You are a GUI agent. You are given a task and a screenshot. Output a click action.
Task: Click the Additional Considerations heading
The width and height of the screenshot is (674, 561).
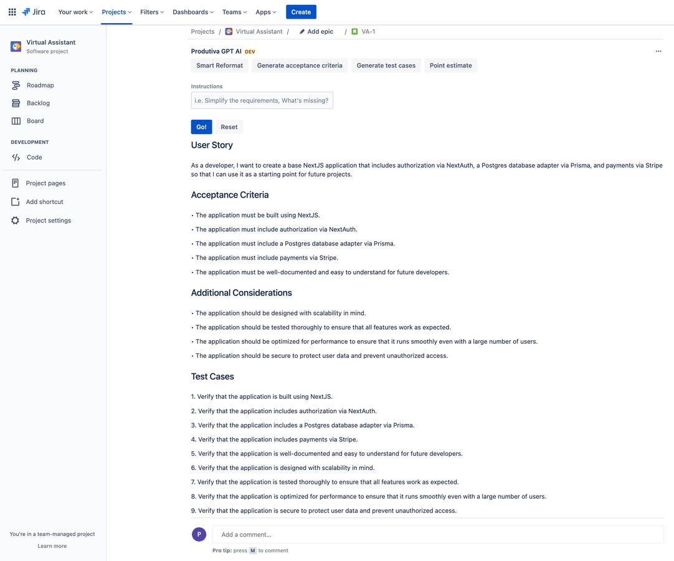(241, 293)
